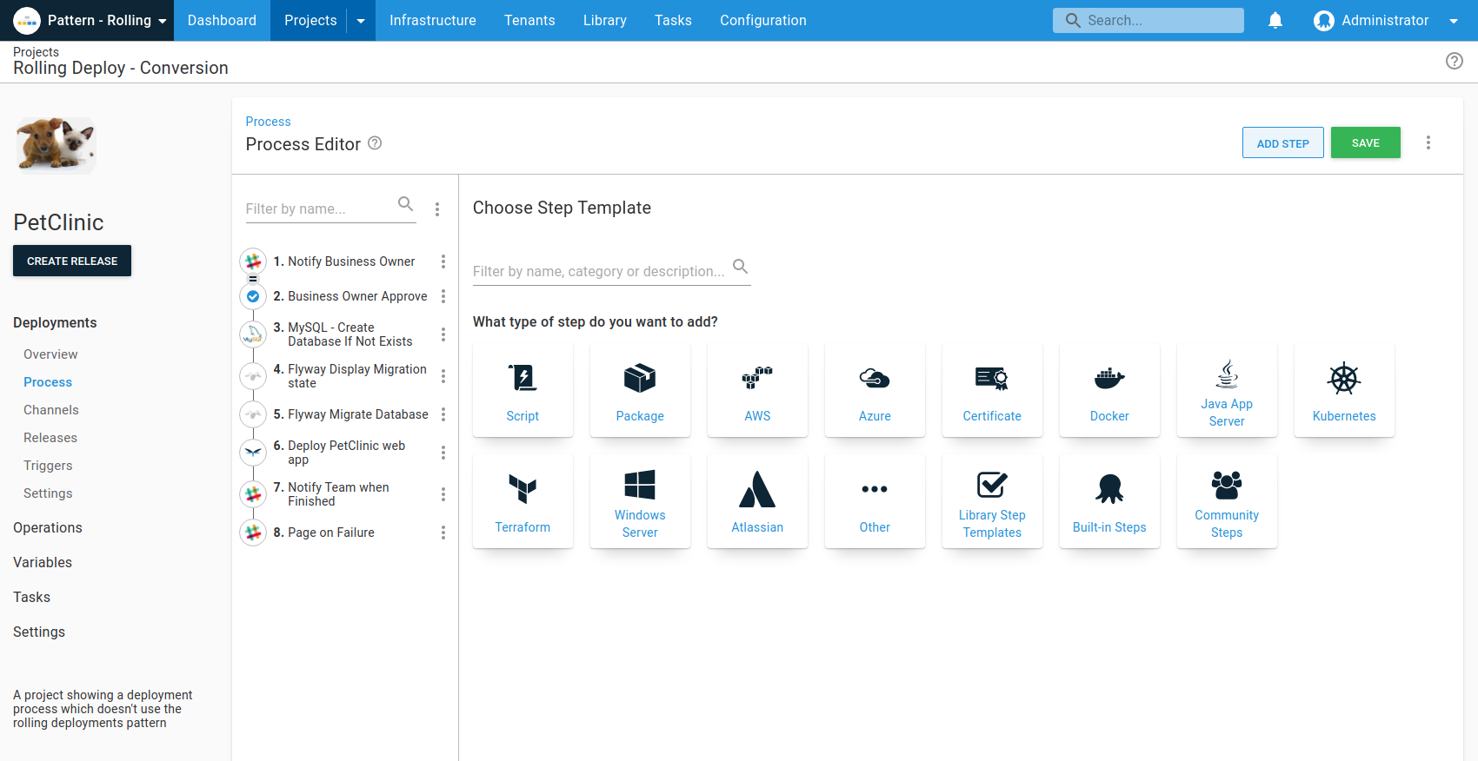Go to the Infrastructure tab
Image resolution: width=1478 pixels, height=761 pixels.
(x=432, y=20)
